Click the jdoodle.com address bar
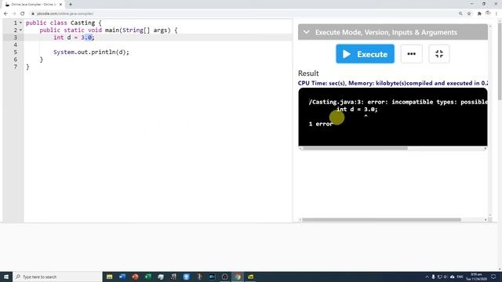 tap(243, 13)
